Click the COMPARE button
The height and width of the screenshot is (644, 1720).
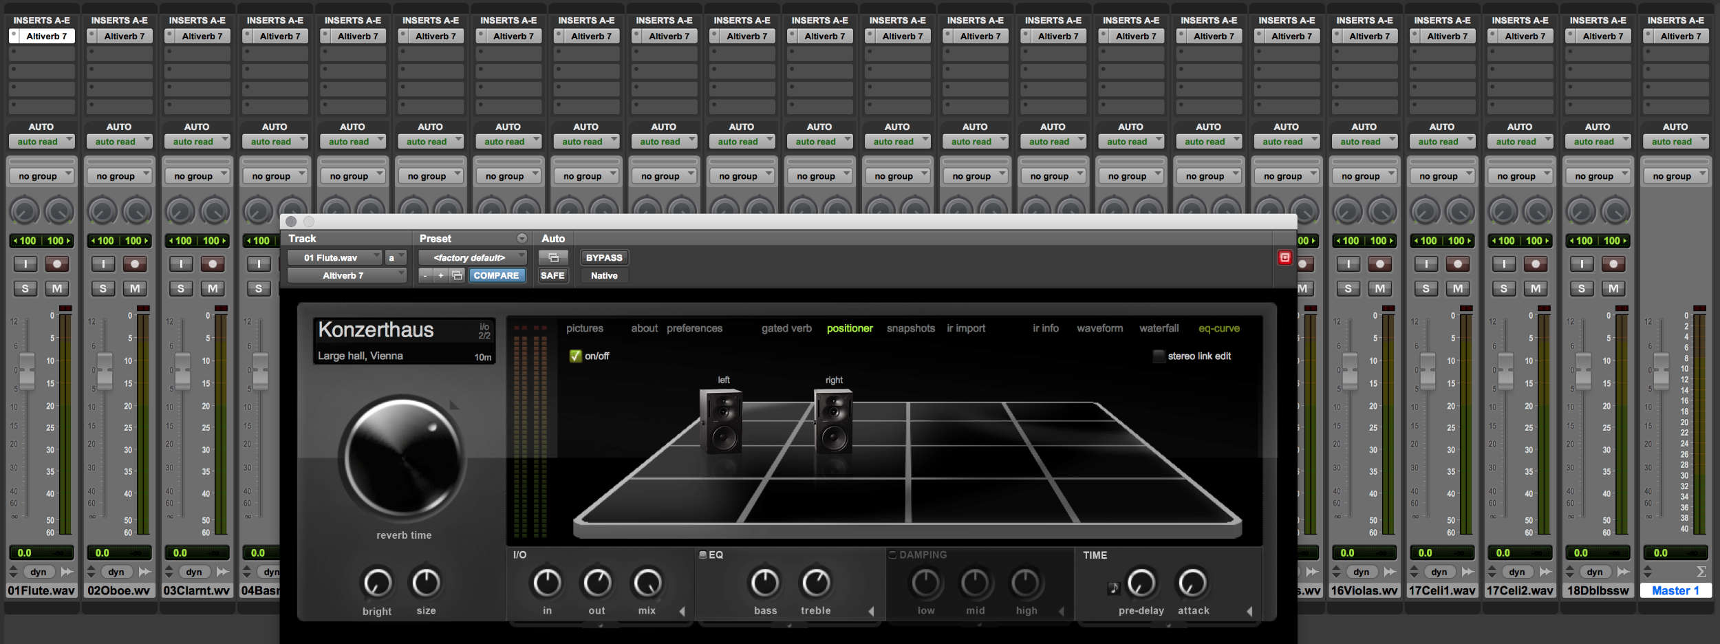496,275
